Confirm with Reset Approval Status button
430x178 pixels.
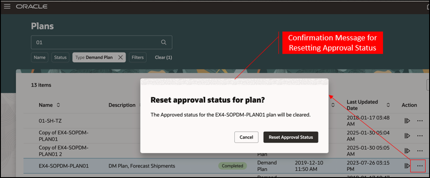coord(291,137)
